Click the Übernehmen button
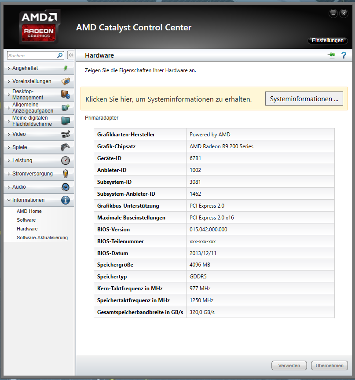Viewport: 355px width, 380px height. (329, 365)
